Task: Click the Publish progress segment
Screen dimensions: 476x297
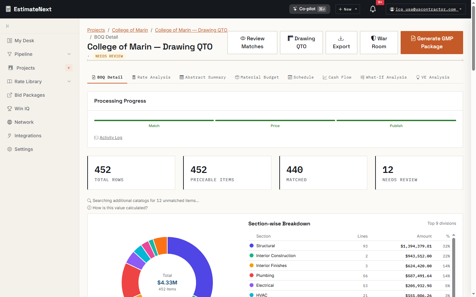Action: [396, 120]
